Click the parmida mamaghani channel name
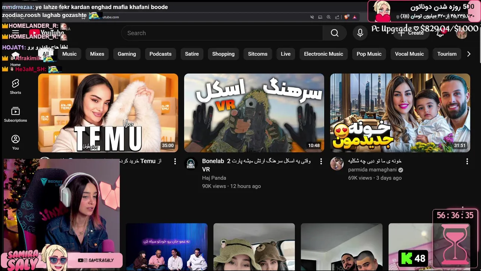 coord(372,170)
